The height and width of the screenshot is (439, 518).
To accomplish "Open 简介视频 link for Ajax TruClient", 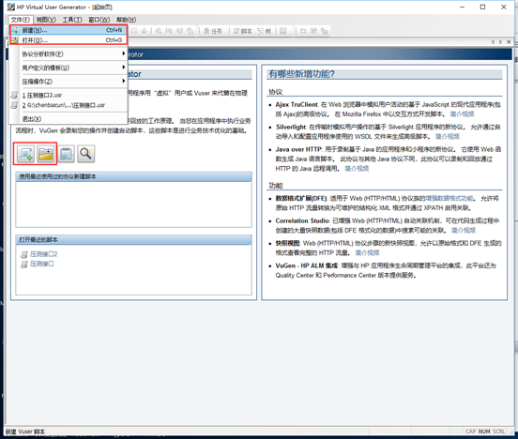I will [x=462, y=114].
